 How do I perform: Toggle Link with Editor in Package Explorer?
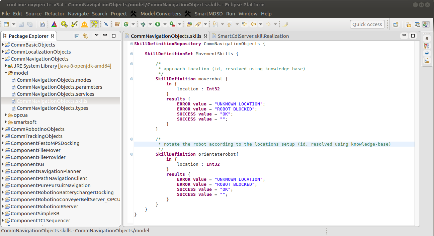(85, 36)
